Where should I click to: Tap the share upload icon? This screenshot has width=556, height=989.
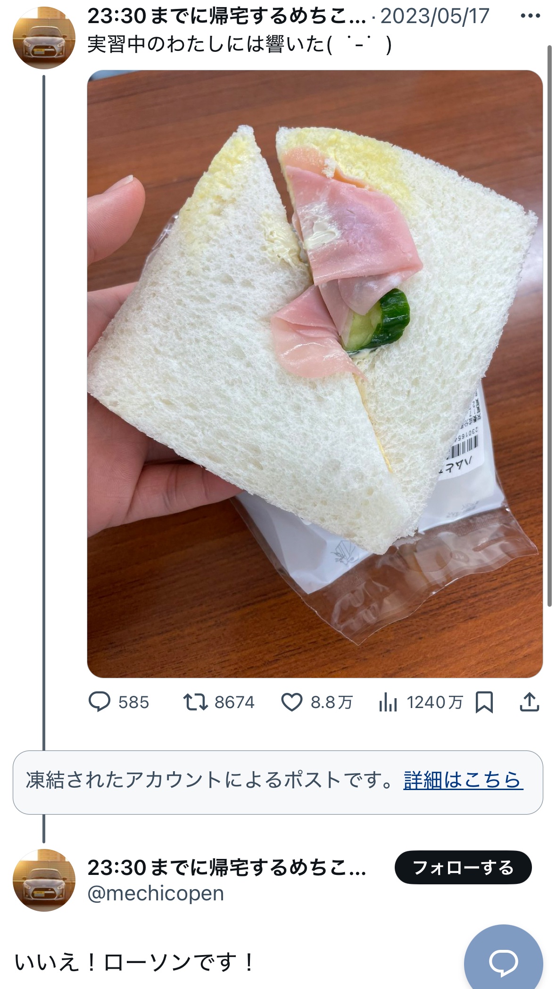coord(529,702)
